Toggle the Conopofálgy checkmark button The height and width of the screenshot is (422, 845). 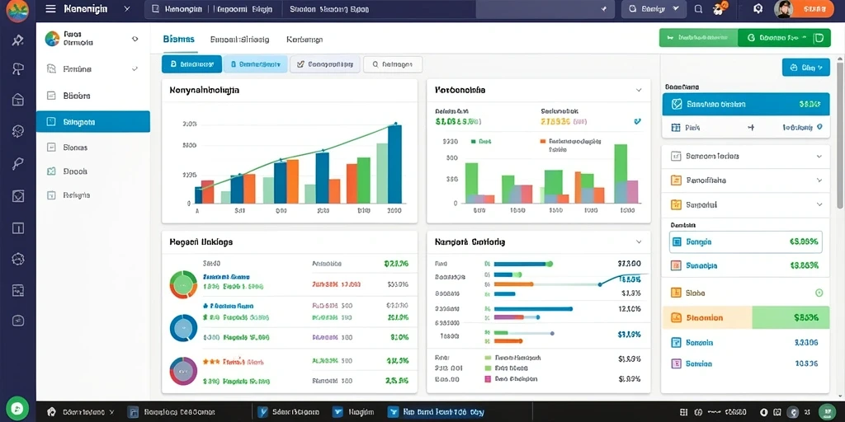(x=325, y=64)
